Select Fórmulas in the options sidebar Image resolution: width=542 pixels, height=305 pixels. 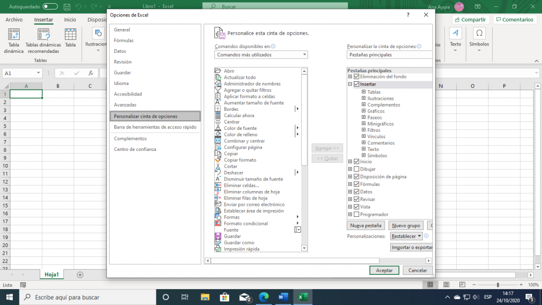[x=124, y=40]
